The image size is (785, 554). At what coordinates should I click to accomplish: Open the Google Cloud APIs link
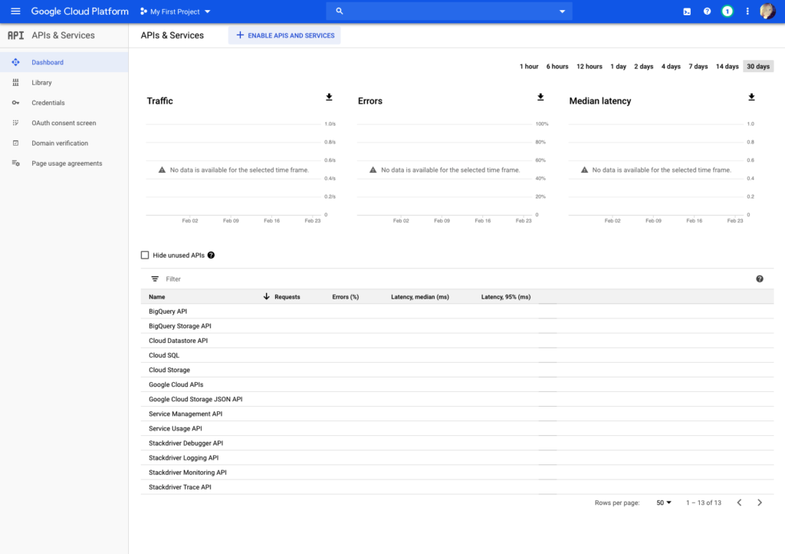176,384
